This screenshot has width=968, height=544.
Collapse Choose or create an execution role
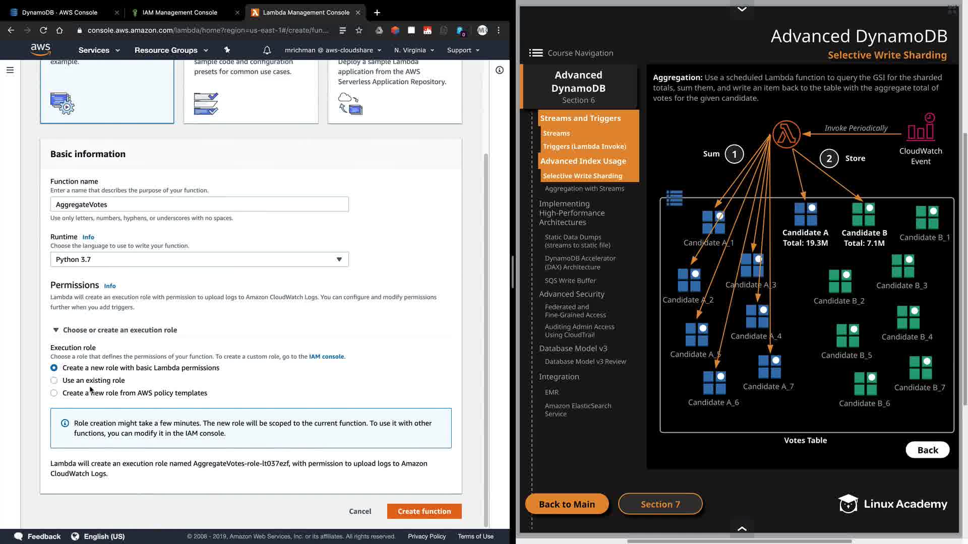[56, 330]
